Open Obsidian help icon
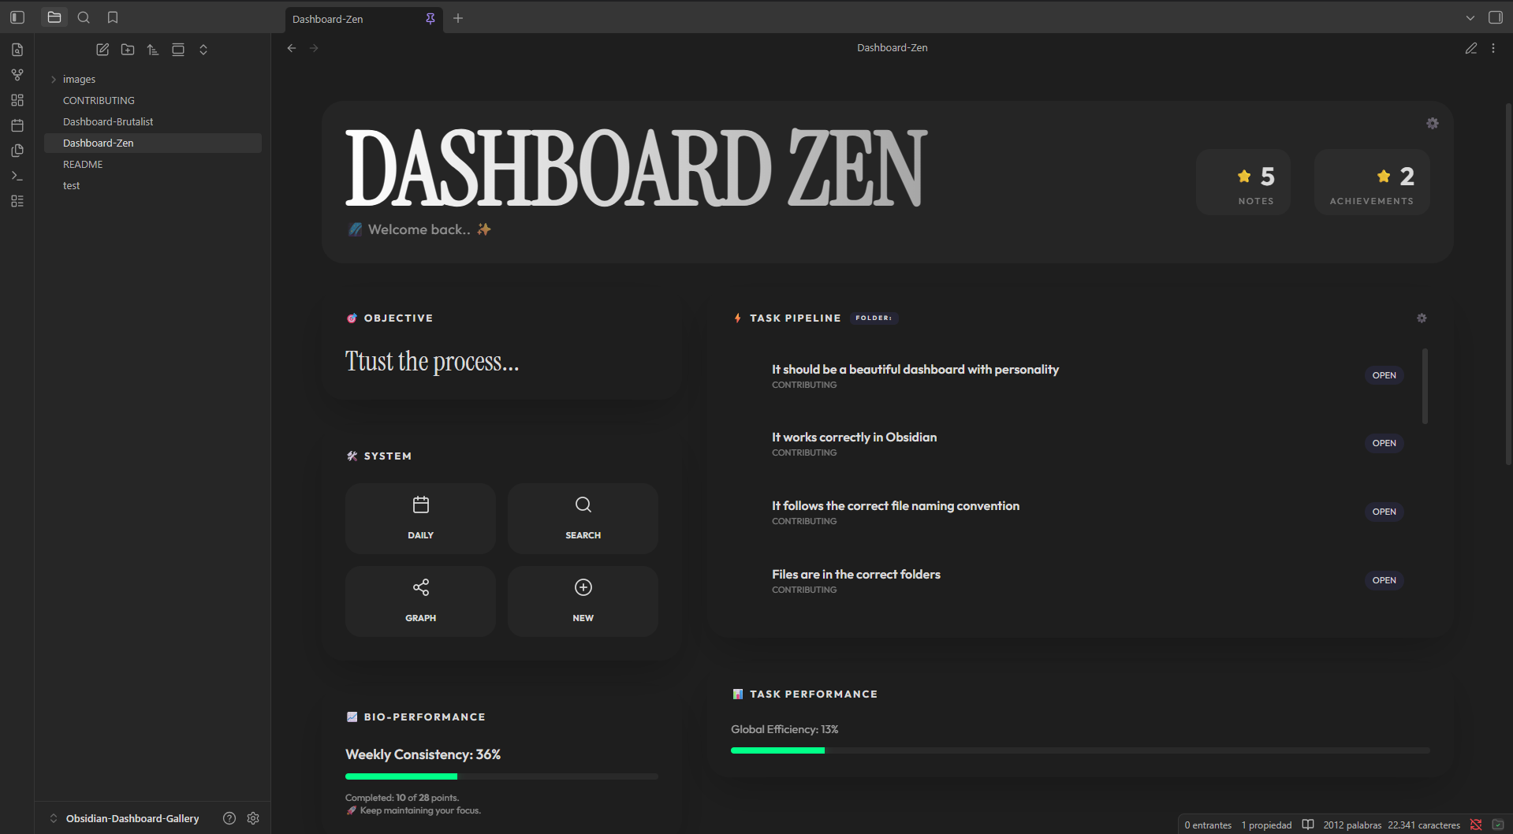 tap(229, 818)
